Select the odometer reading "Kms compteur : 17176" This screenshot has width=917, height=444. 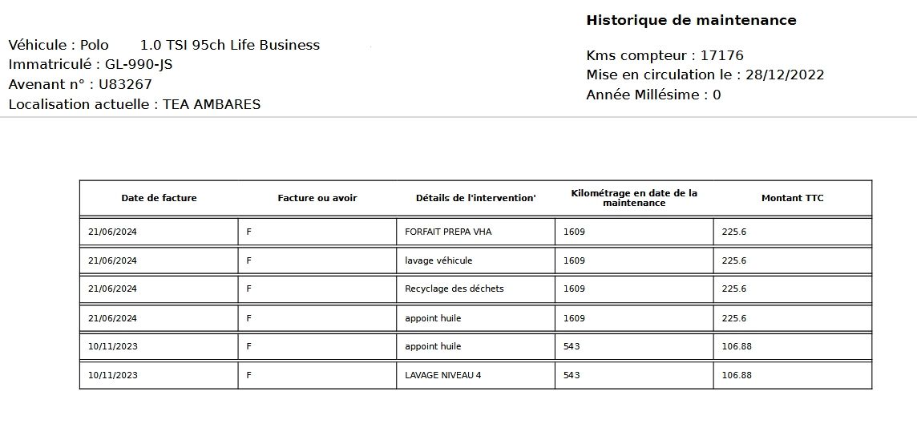click(x=665, y=56)
